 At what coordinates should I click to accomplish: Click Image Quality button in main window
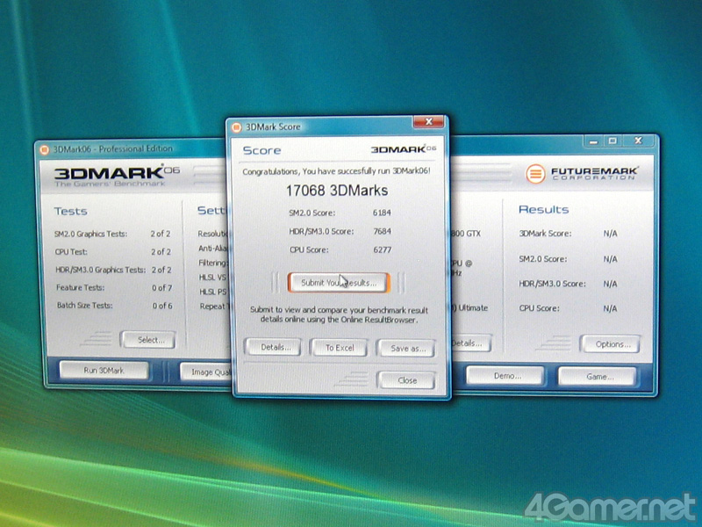coord(206,372)
